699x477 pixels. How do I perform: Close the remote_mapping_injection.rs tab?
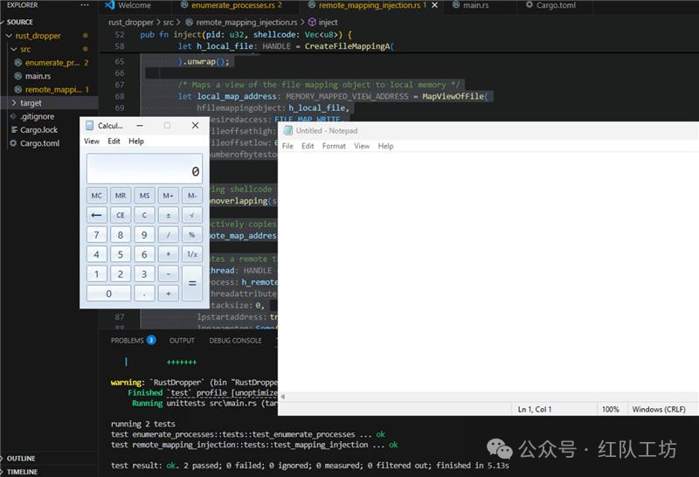click(434, 5)
